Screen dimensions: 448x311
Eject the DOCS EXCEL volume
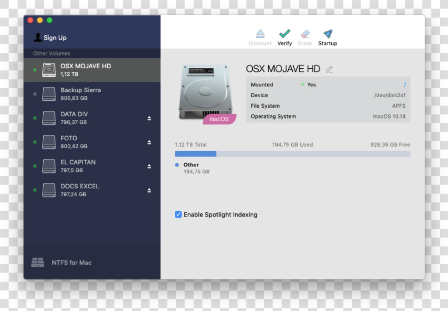click(149, 190)
